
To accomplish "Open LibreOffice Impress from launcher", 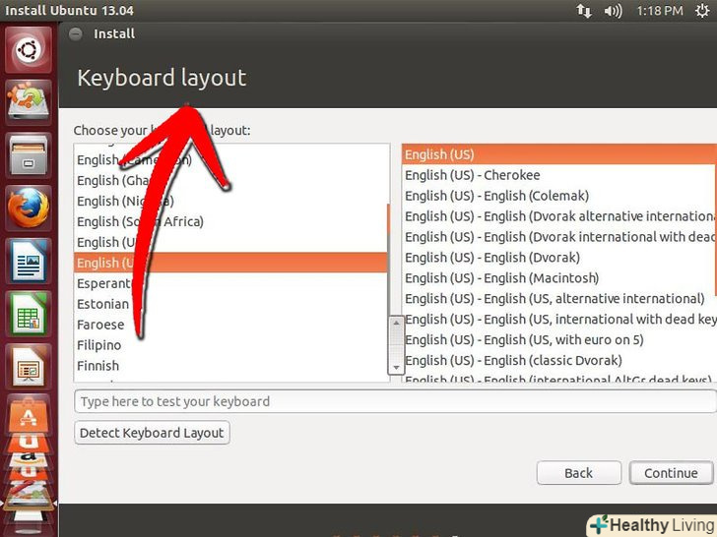I will coord(29,367).
